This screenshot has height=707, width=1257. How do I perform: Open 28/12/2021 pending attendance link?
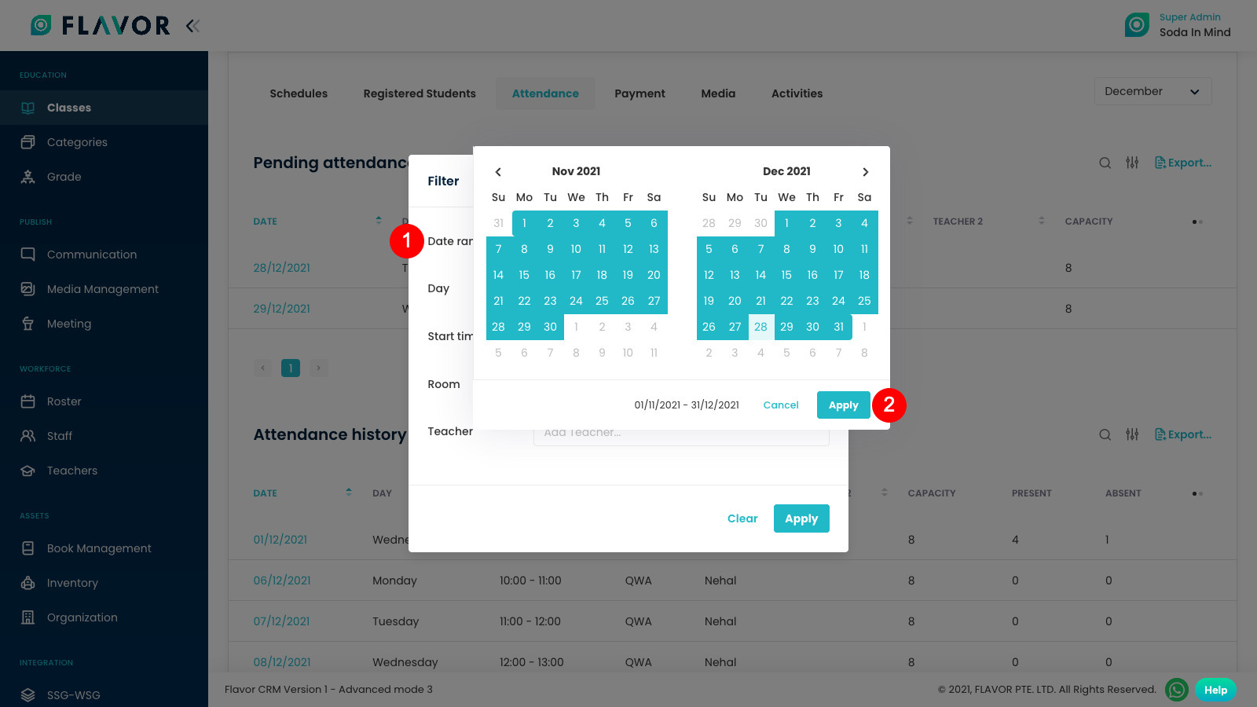coord(281,268)
